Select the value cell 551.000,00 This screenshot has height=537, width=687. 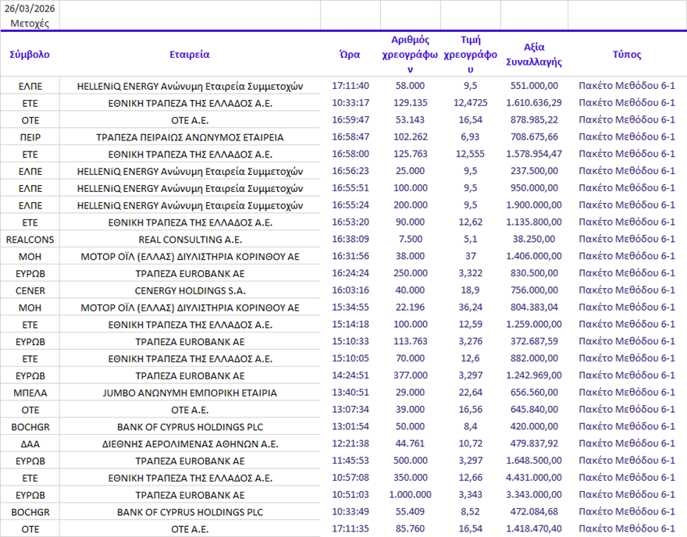(534, 86)
